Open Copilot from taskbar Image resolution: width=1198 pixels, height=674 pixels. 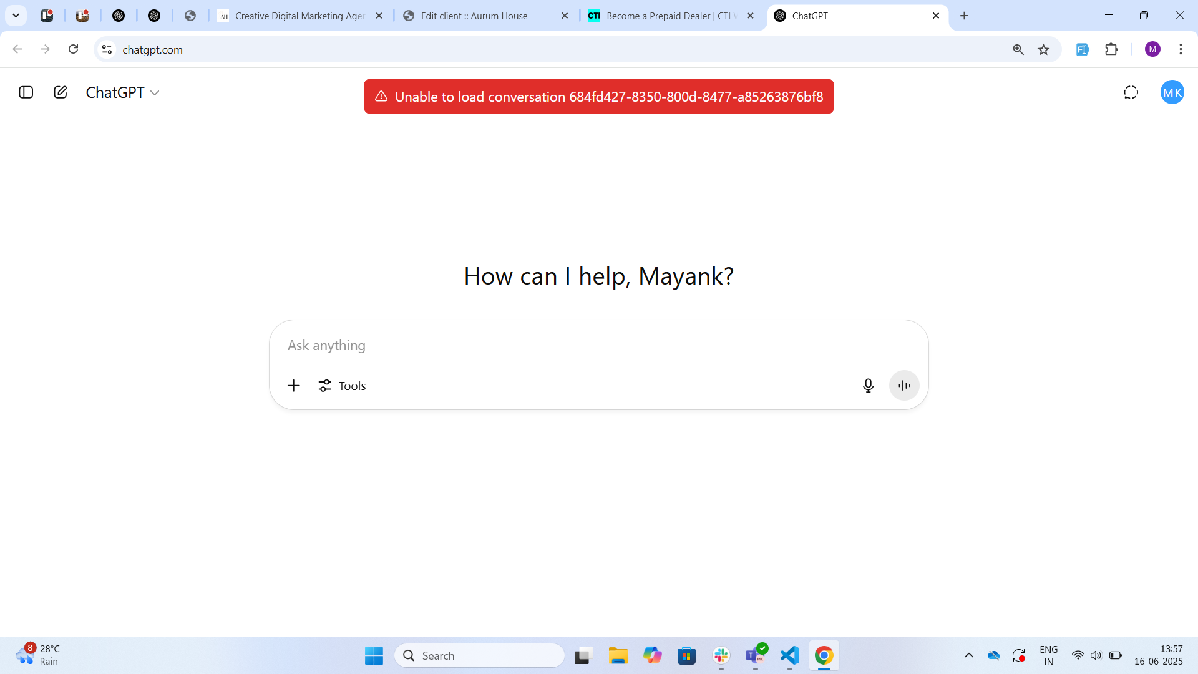tap(652, 656)
